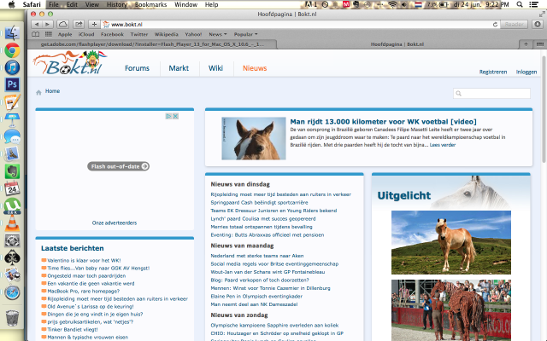
Task: Go forward with Safari forward arrow
Action: tap(48, 25)
